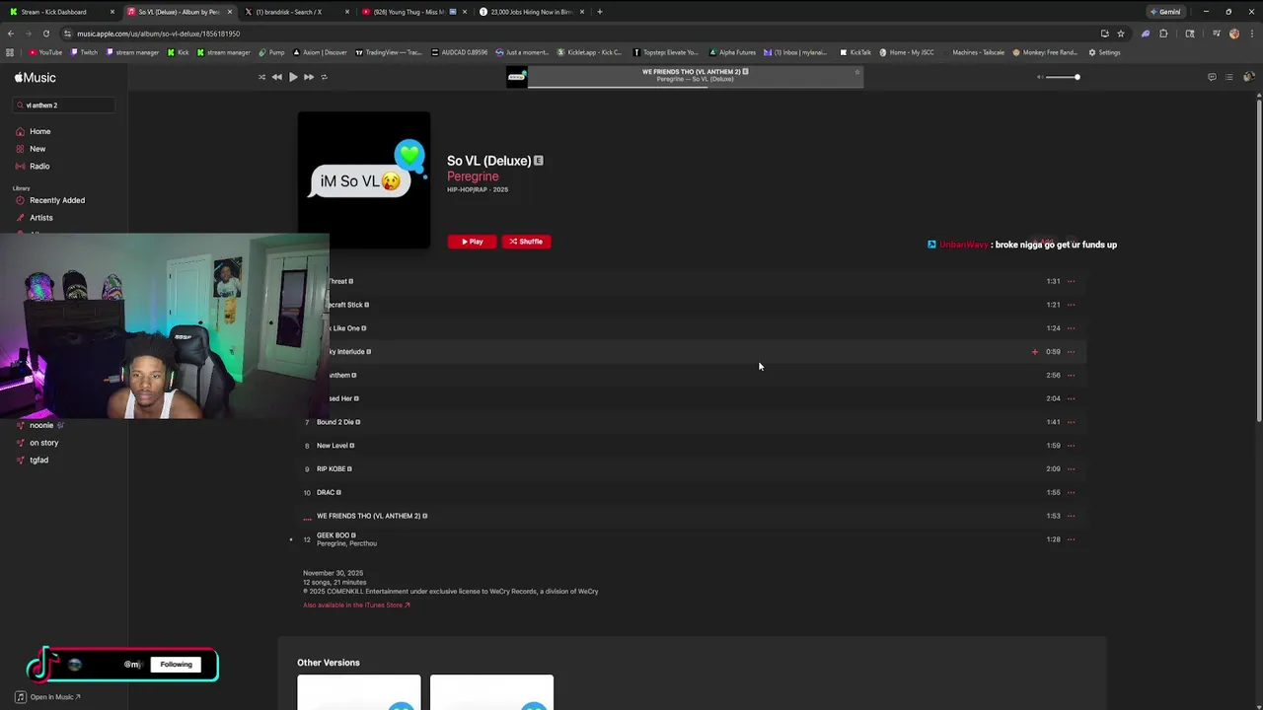Open more options for Bound 2 Die
The image size is (1263, 710).
[x=1072, y=422]
